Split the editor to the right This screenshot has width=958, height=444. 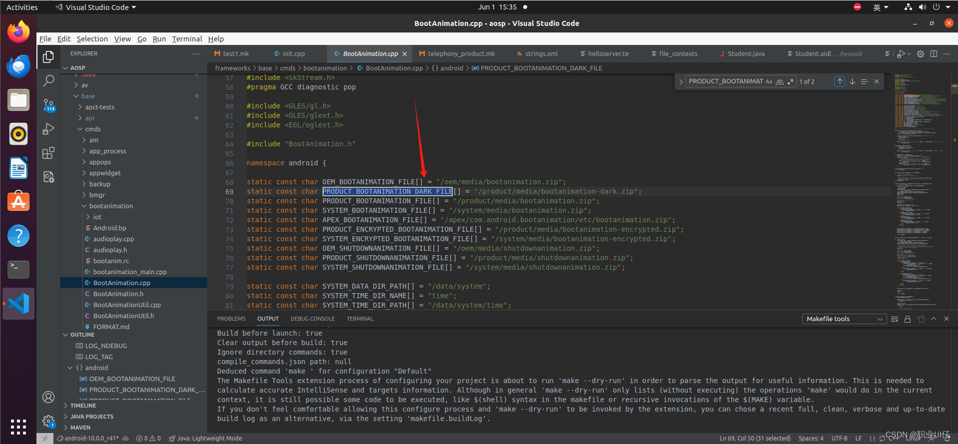[934, 54]
